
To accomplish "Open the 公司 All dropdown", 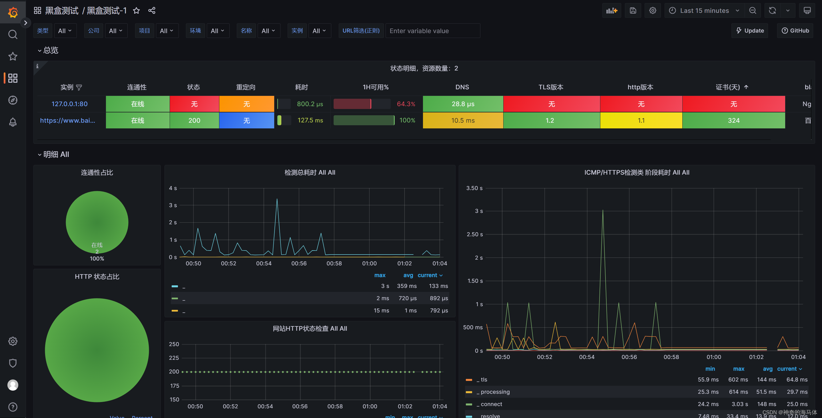I will pos(116,31).
